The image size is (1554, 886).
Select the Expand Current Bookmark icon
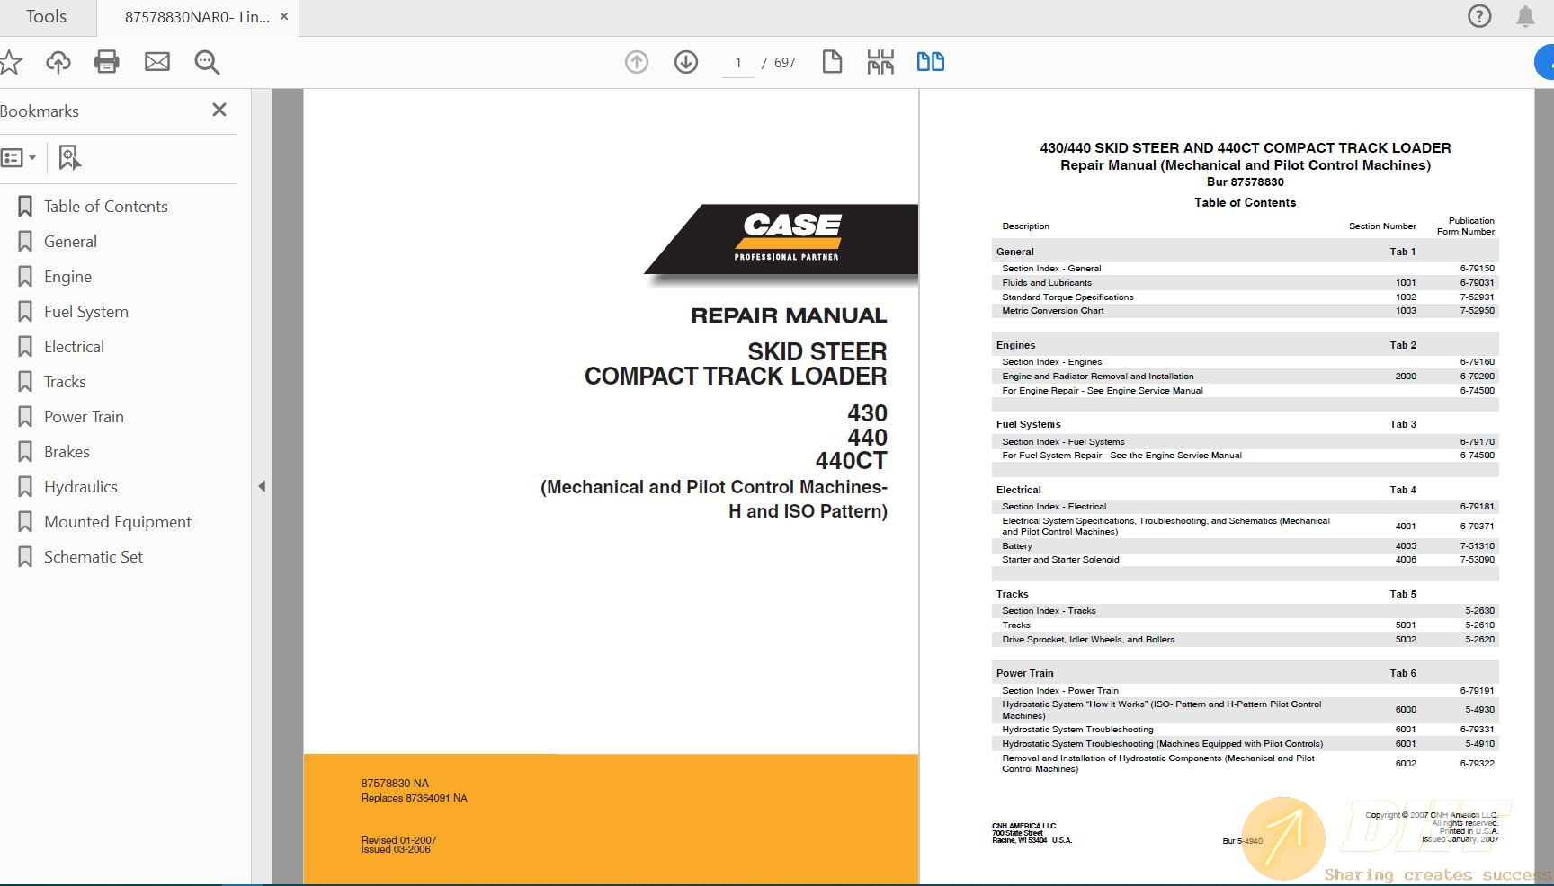pyautogui.click(x=69, y=156)
